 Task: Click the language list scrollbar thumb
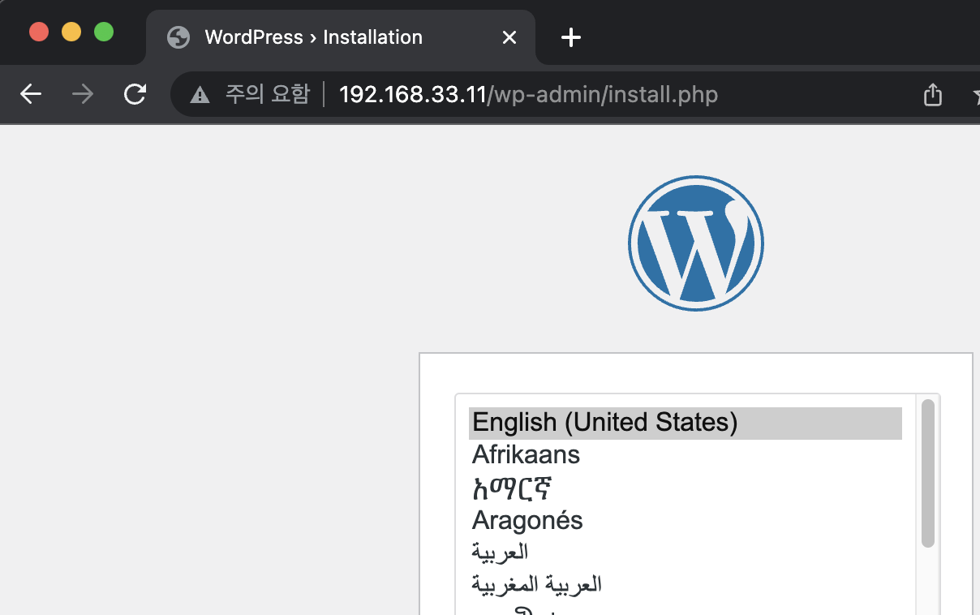[x=928, y=473]
